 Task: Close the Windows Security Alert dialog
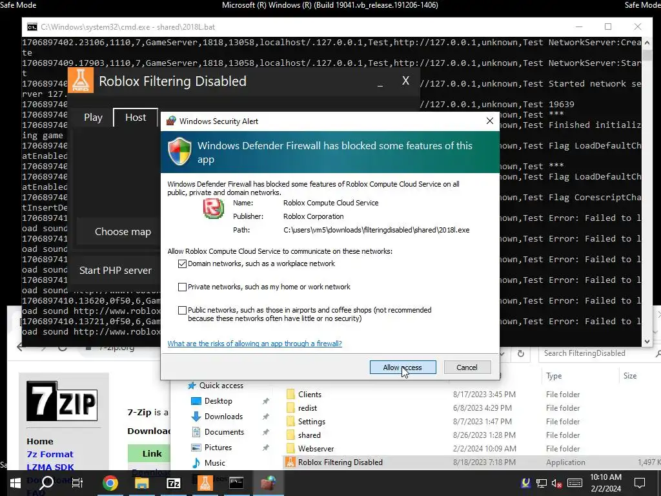coord(489,121)
